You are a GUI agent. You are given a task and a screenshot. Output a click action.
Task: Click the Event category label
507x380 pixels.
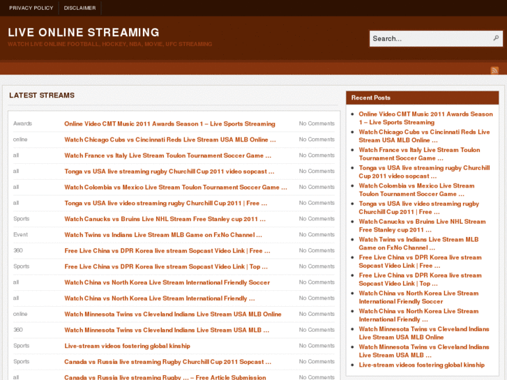(x=20, y=234)
